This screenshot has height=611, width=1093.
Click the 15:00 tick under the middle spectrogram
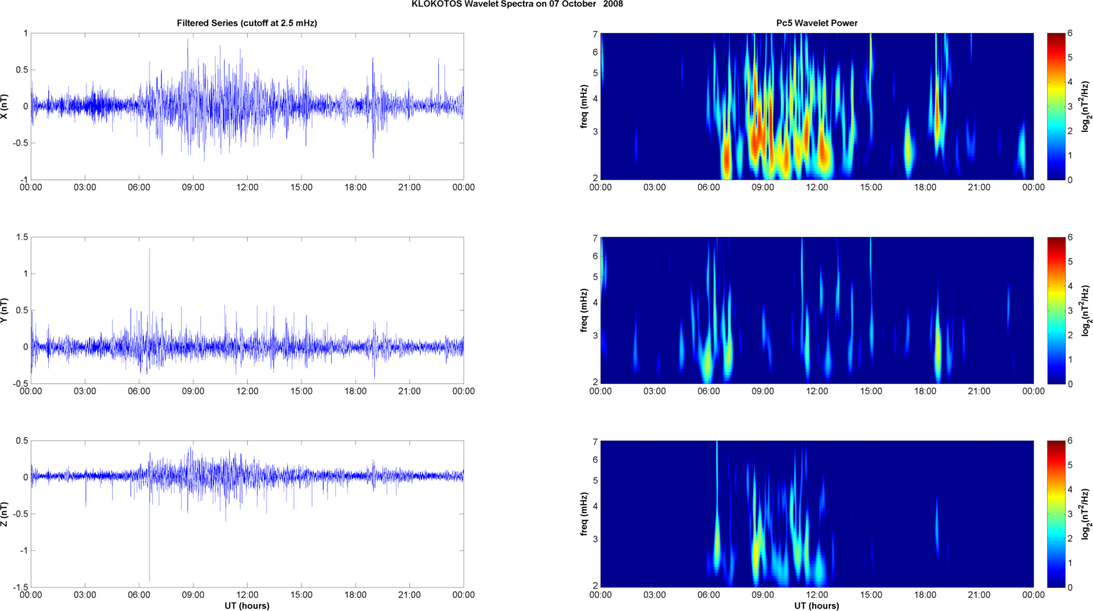[x=871, y=391]
